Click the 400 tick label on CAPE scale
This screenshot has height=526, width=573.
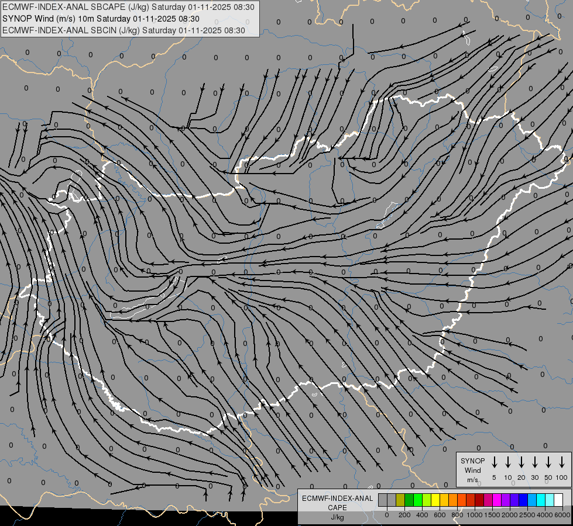click(422, 515)
